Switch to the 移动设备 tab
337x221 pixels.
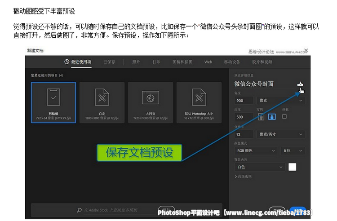(232, 62)
